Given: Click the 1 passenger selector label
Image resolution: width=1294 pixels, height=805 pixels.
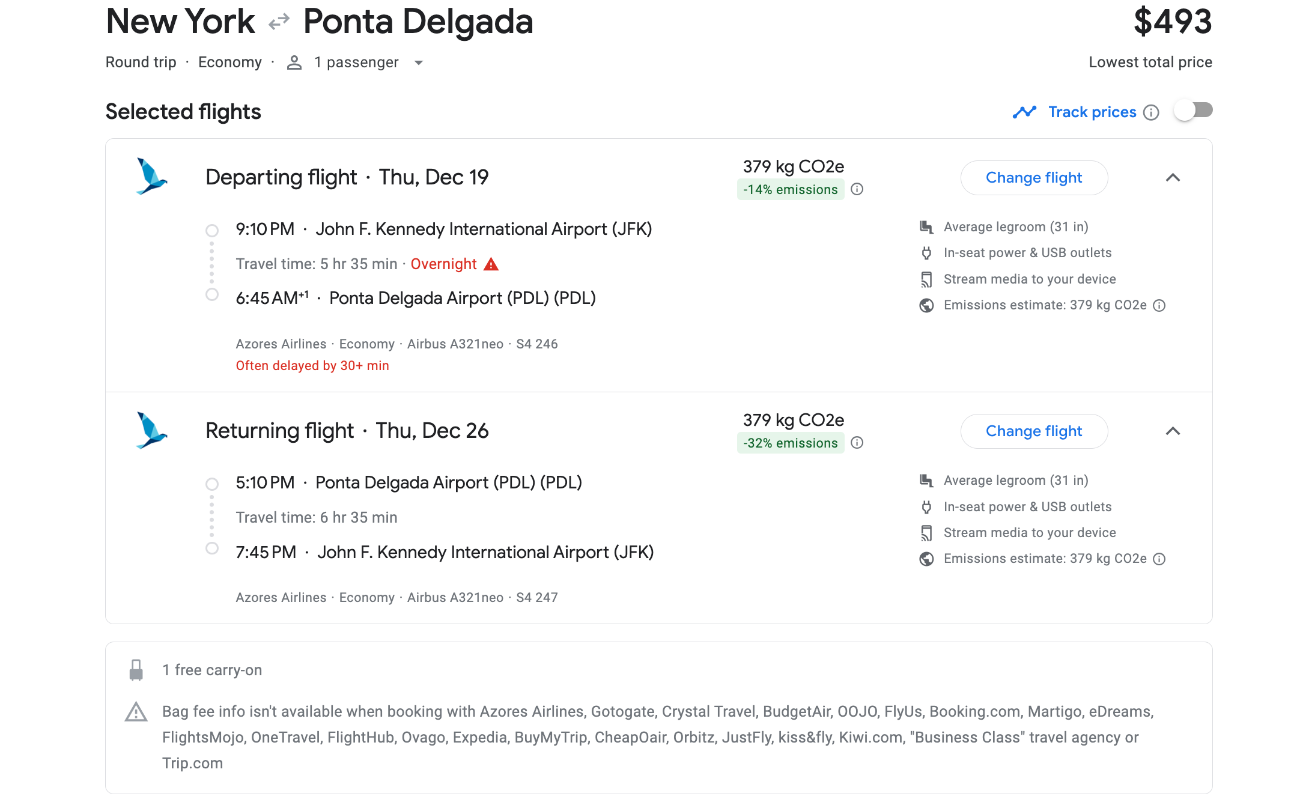Looking at the screenshot, I should pos(356,62).
